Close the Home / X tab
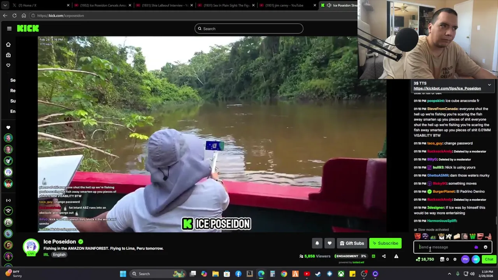The height and width of the screenshot is (280, 498). (68, 5)
